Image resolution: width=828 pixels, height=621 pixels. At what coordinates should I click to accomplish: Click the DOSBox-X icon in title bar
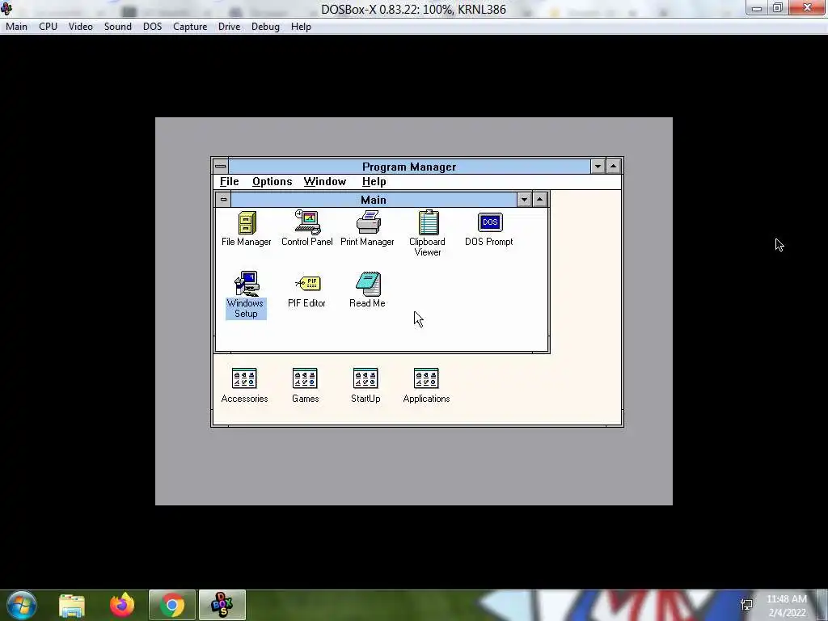pos(6,8)
